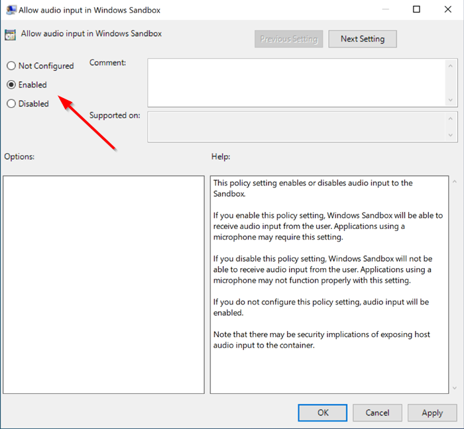Click the 'If you do not configure' paragraph
The height and width of the screenshot is (429, 464).
321,307
